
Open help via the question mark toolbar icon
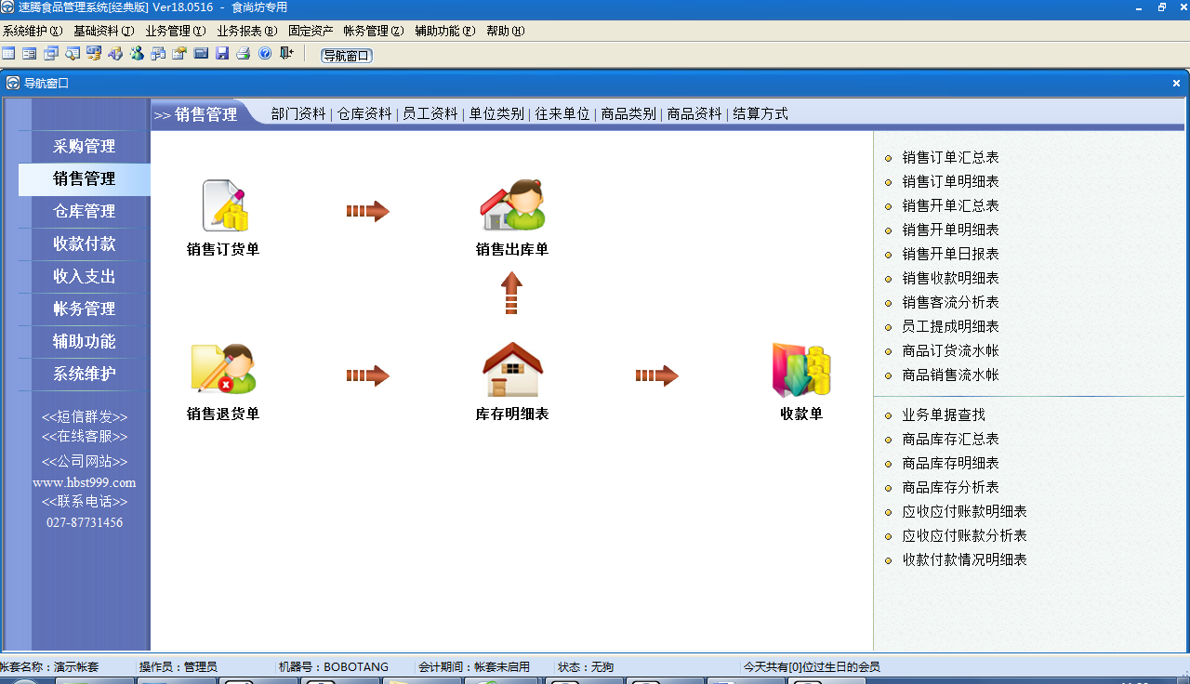click(264, 53)
